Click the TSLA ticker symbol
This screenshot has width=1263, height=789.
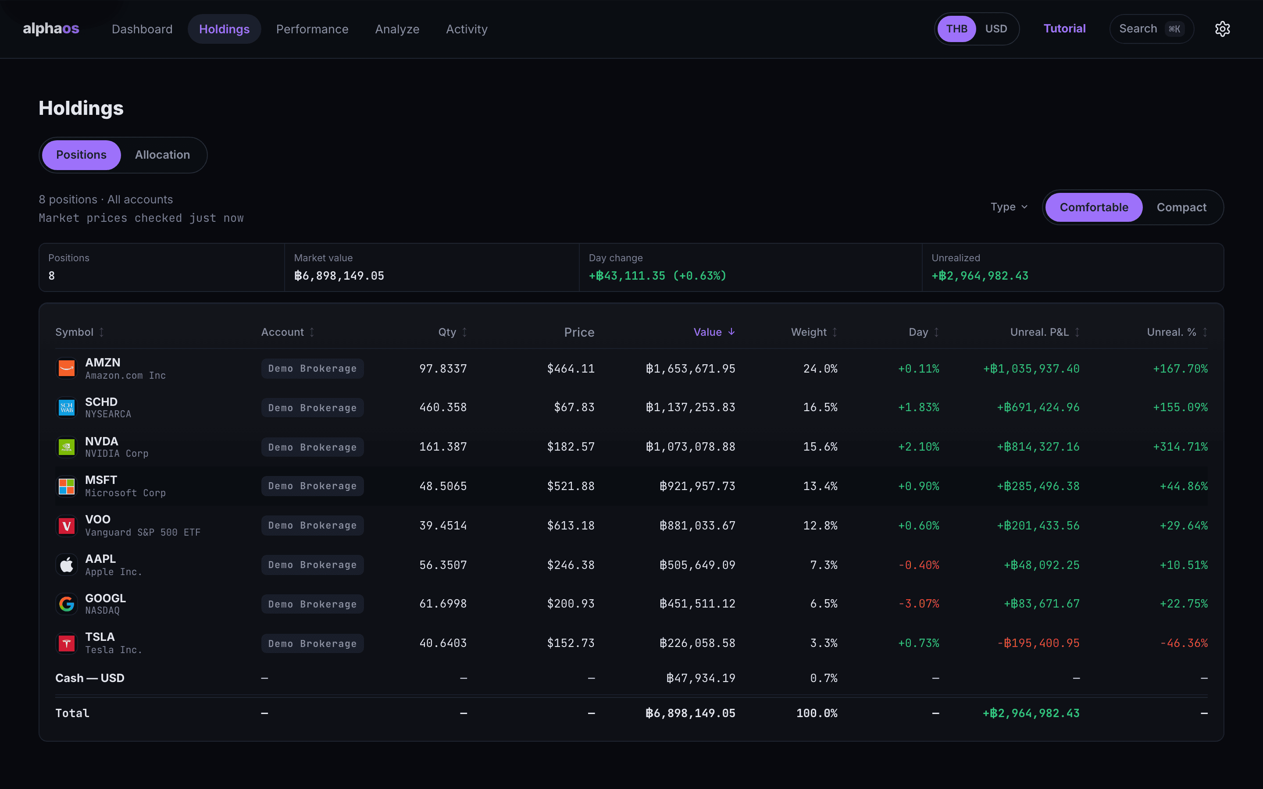[x=100, y=636]
